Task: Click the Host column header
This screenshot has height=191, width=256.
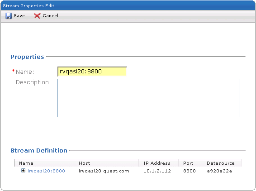Action: [106, 163]
